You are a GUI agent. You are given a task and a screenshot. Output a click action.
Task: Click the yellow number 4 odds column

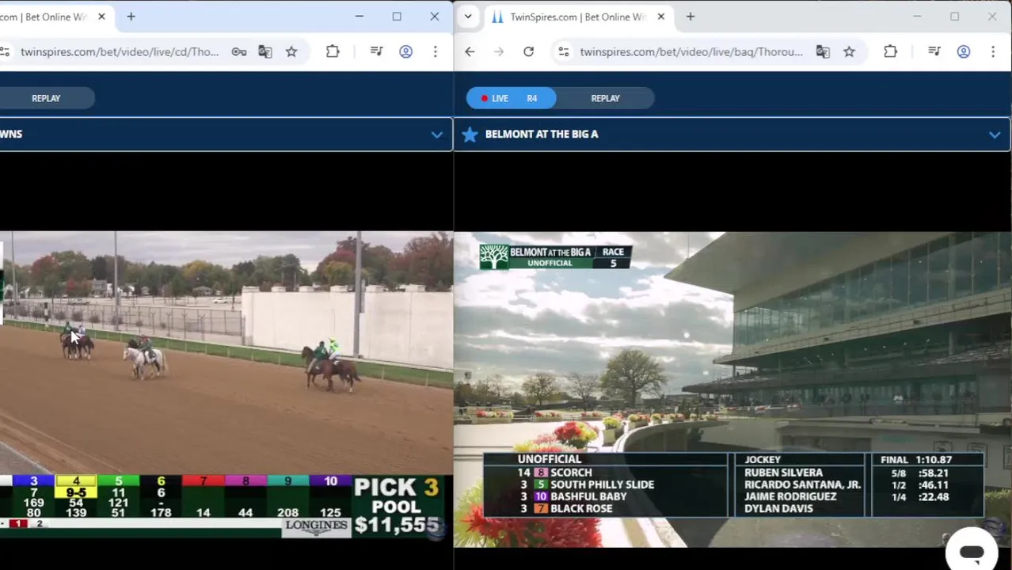click(x=76, y=497)
